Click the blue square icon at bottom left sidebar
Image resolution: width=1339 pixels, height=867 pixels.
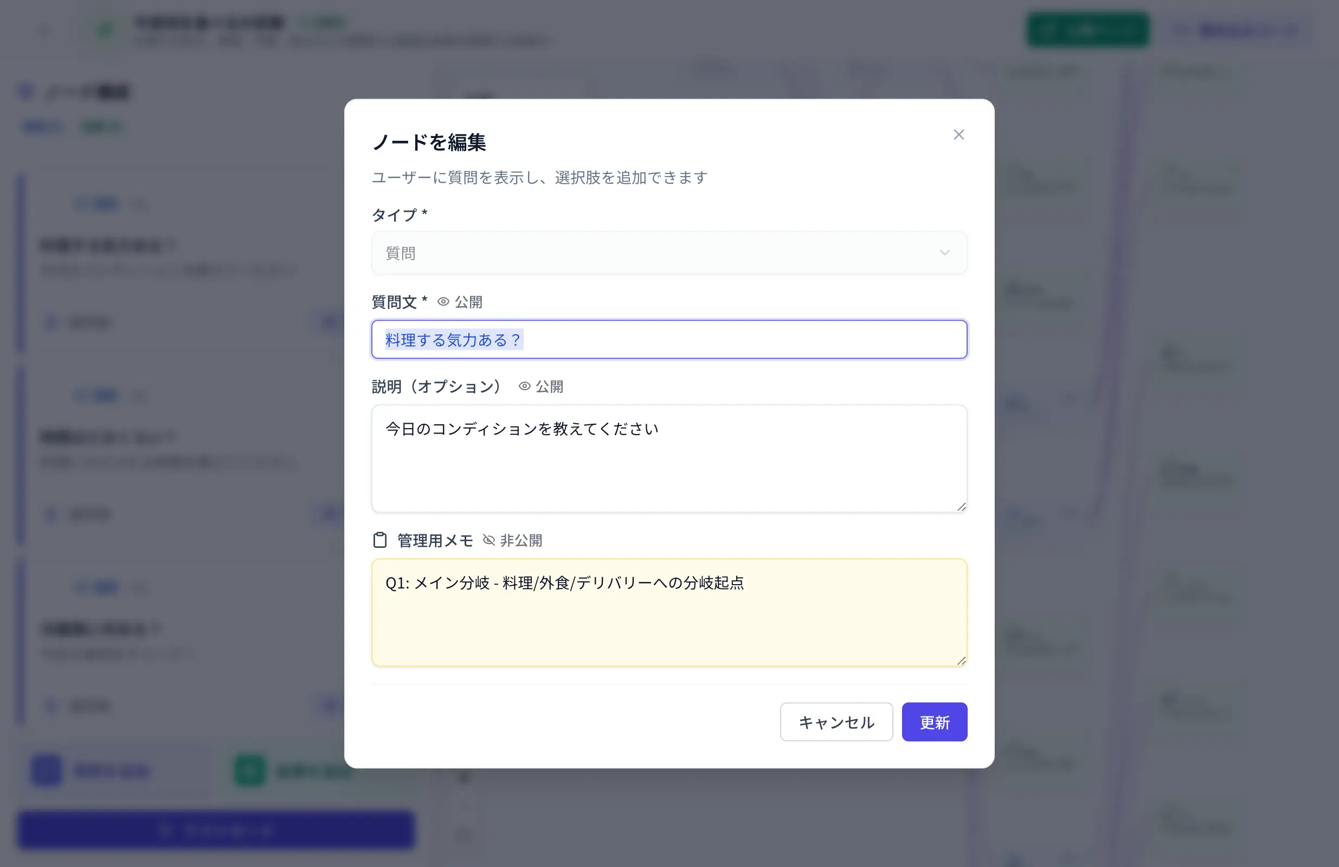coord(46,771)
